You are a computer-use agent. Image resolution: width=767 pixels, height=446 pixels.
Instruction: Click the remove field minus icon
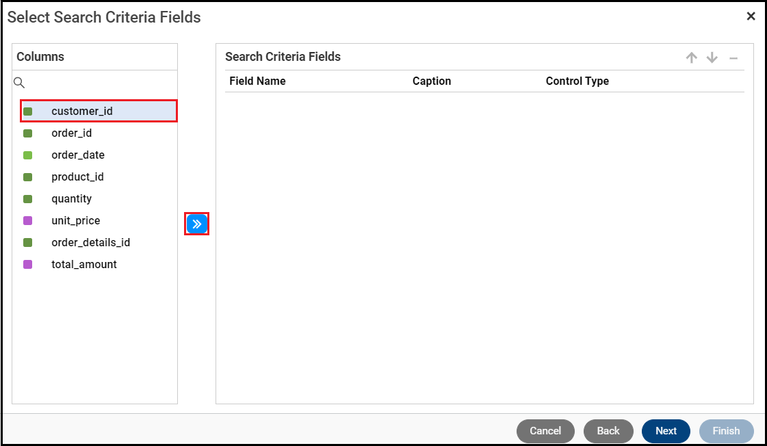point(733,58)
